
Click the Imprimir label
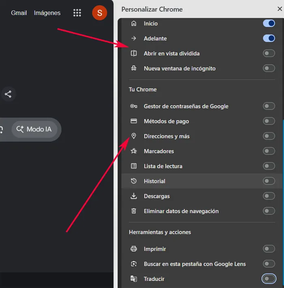tap(155, 249)
